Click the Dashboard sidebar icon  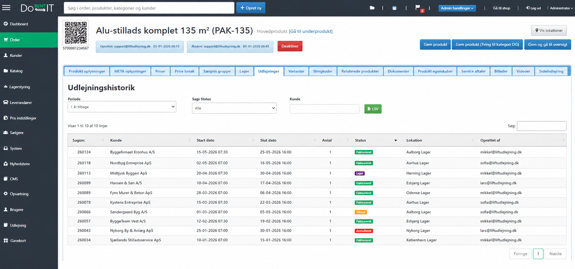(x=6, y=24)
